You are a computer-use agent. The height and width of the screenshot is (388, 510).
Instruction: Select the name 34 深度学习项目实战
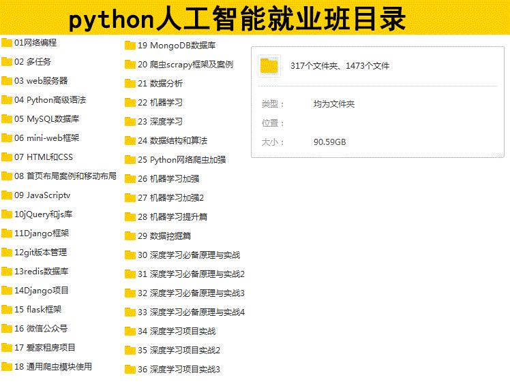pyautogui.click(x=177, y=332)
